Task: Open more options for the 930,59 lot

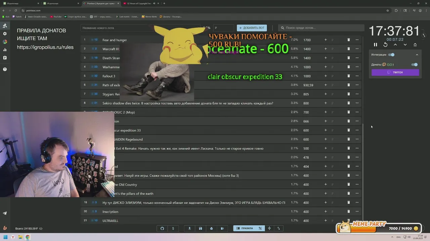Action: tap(357, 85)
